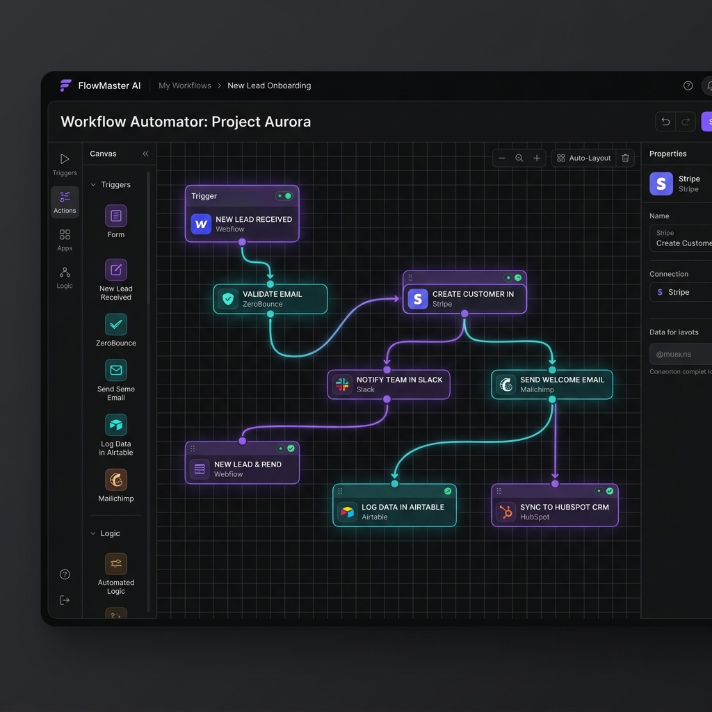Edit the Name field Create Customer

click(681, 238)
